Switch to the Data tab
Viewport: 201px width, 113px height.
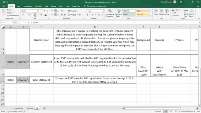pyautogui.click(x=46, y=6)
